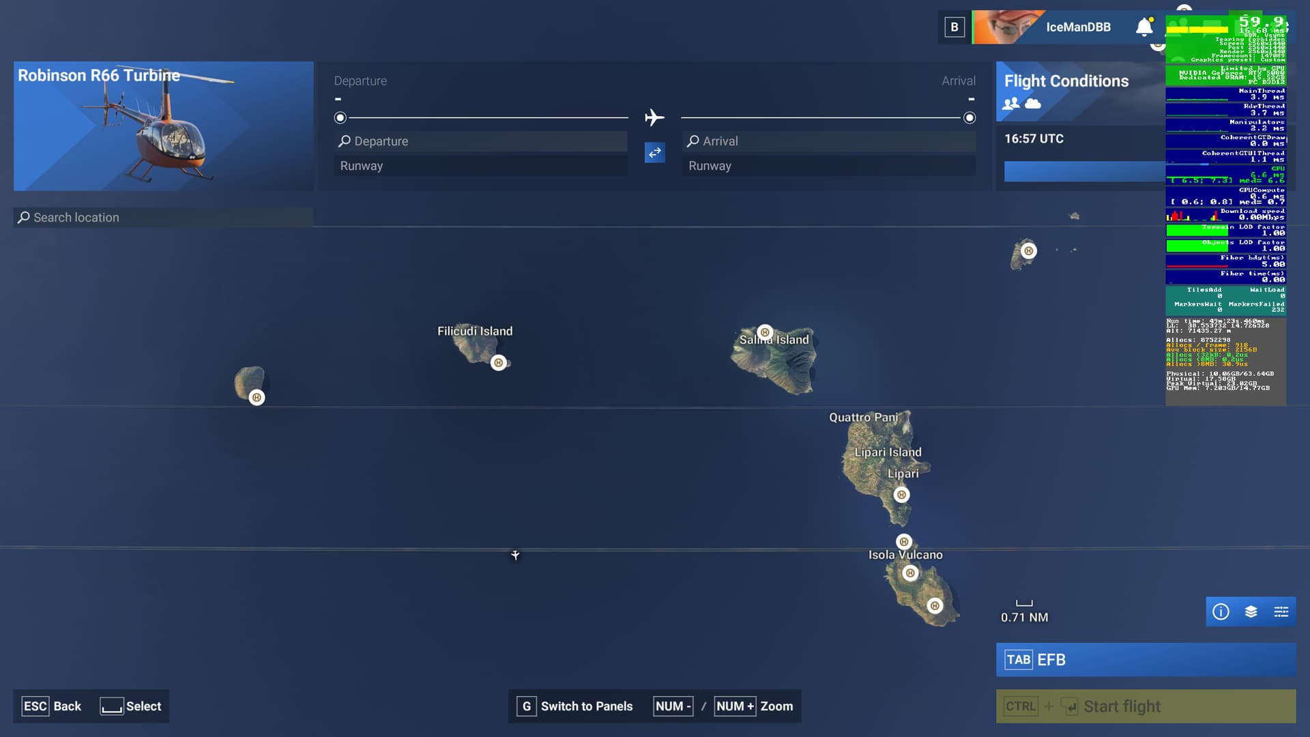Click the Search location field
1310x737 pixels.
pyautogui.click(x=163, y=218)
